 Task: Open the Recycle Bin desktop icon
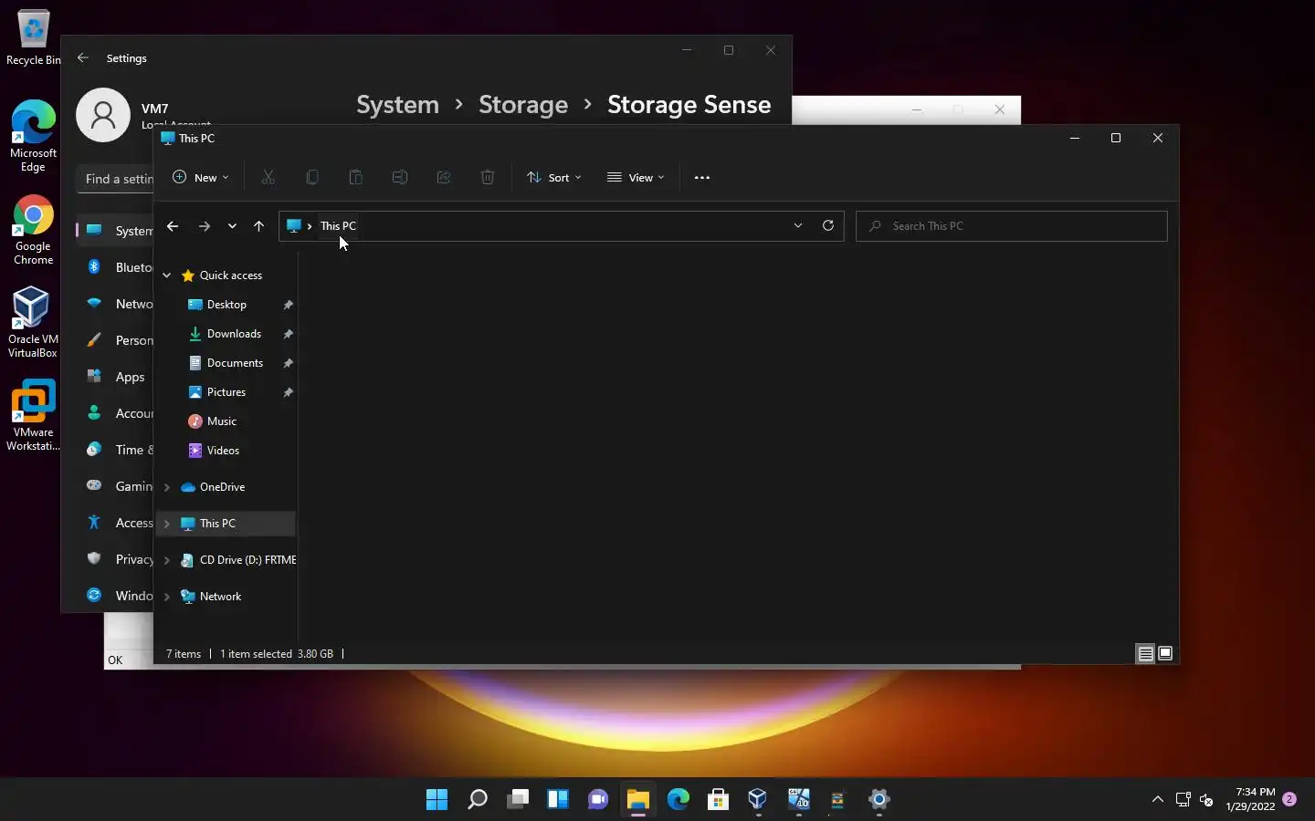pos(33,38)
